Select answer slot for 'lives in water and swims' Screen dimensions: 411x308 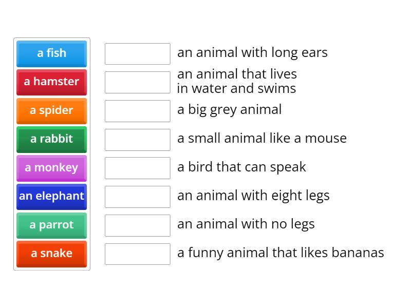(x=137, y=82)
